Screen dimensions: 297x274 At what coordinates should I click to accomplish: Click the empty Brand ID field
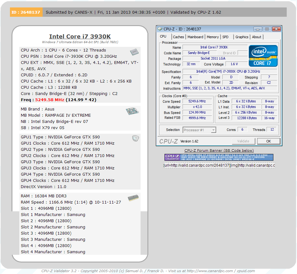pos(243,53)
